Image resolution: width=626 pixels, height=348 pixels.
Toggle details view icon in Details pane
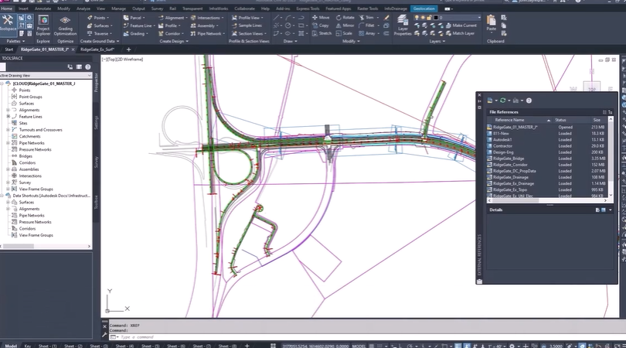597,210
